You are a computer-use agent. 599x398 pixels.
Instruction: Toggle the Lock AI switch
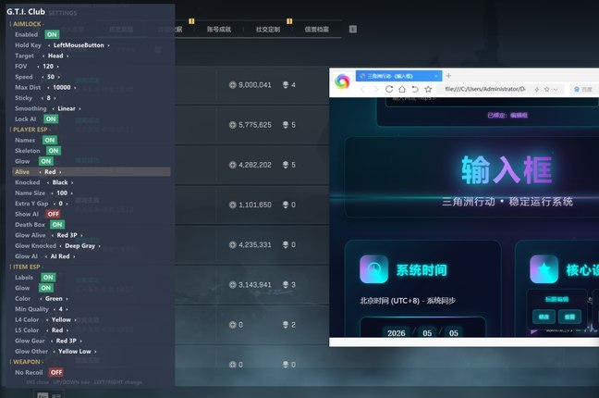pyautogui.click(x=51, y=119)
